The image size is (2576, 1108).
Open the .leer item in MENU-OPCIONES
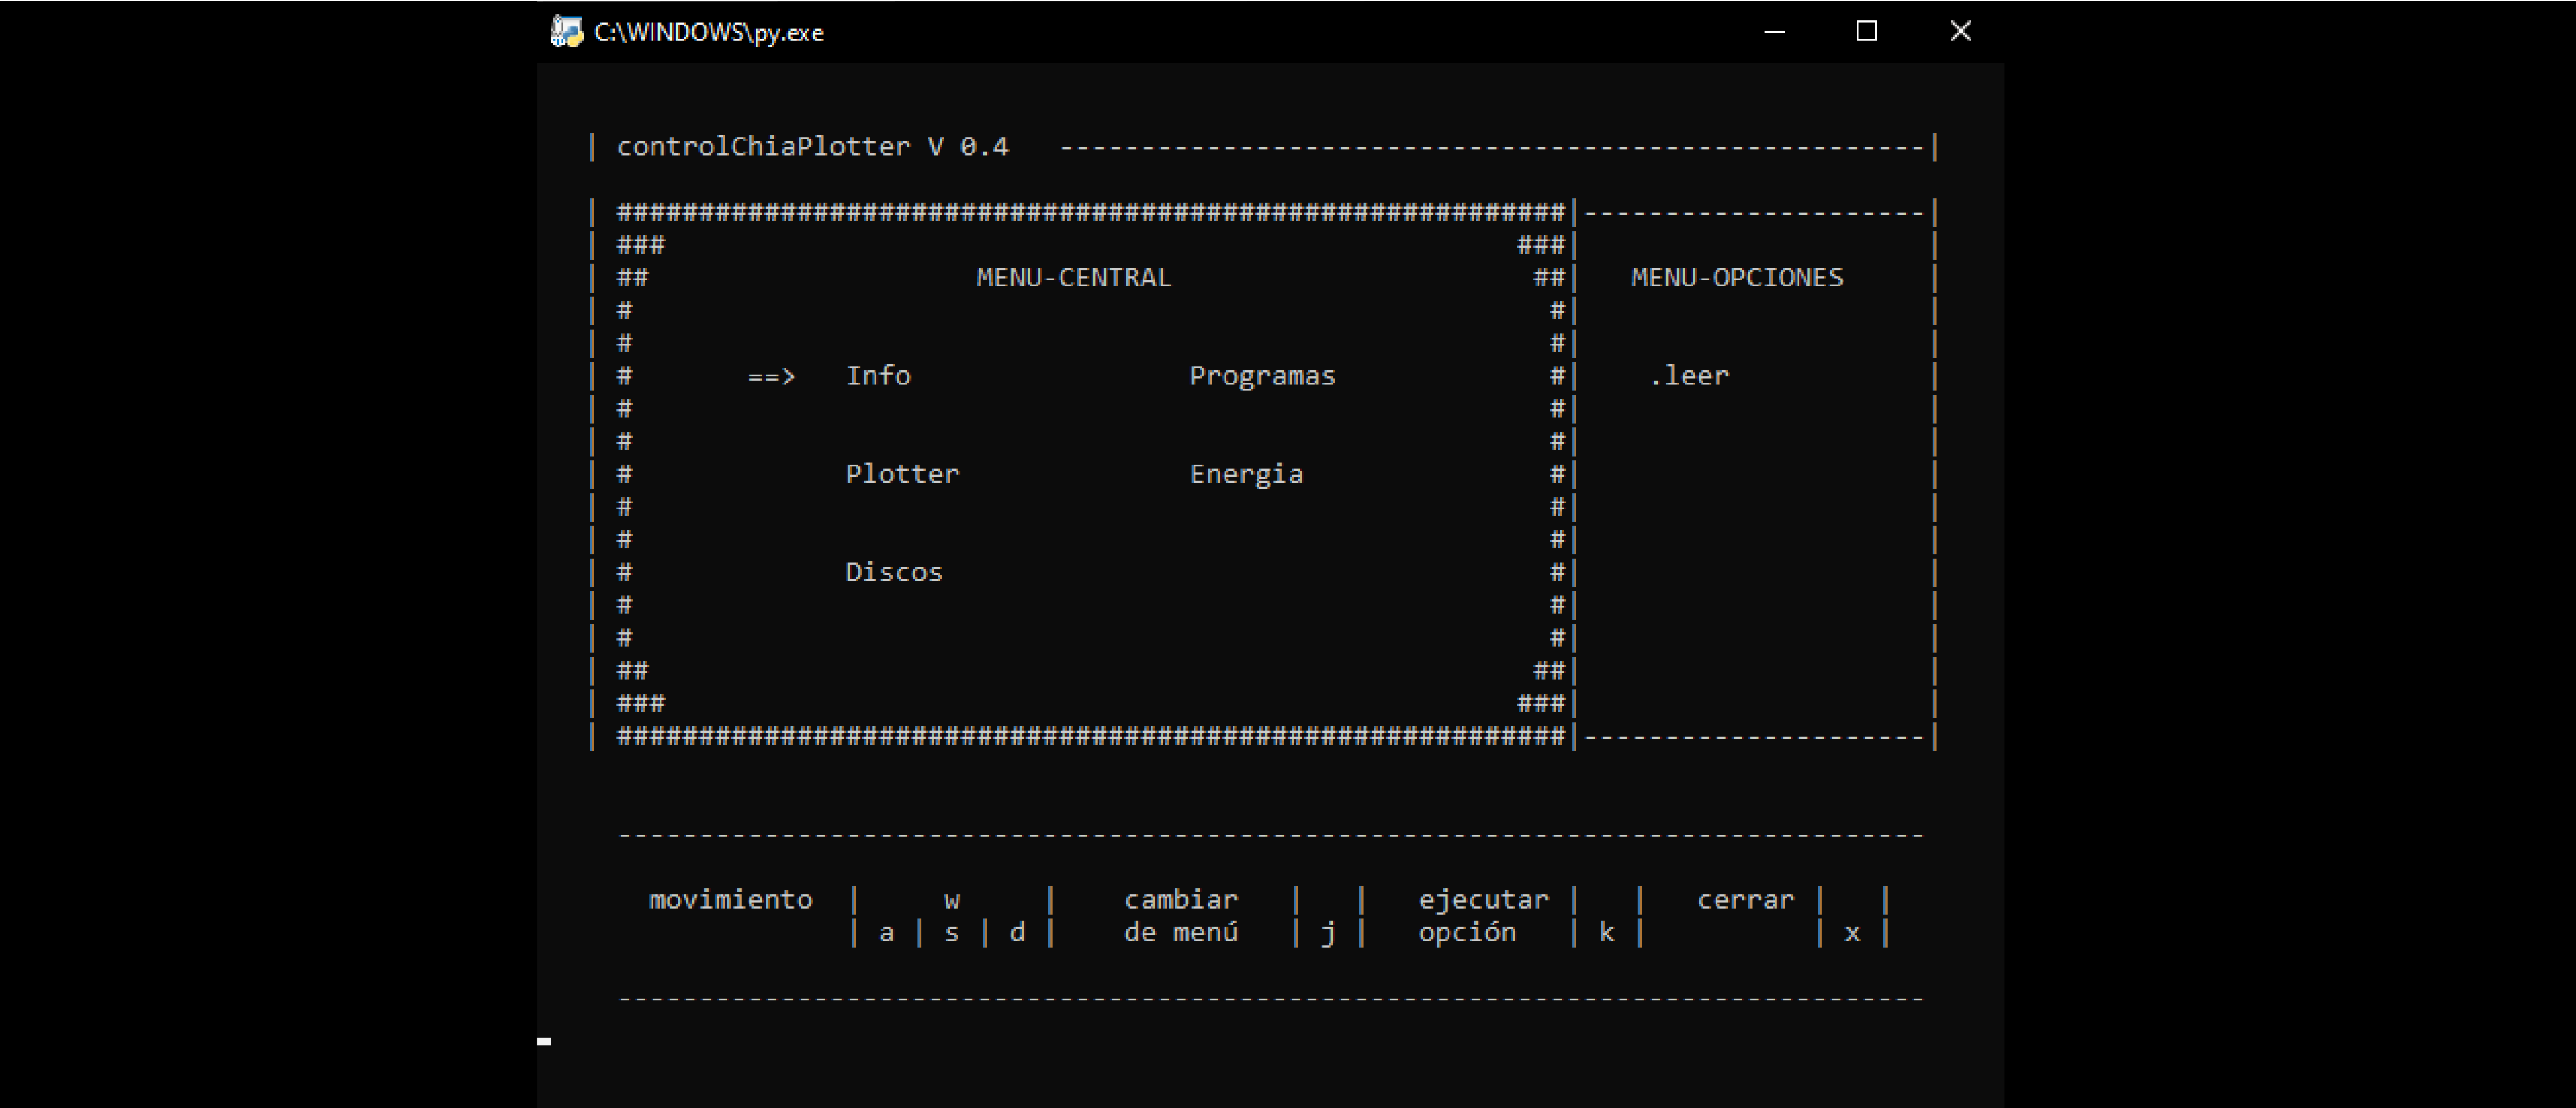click(x=1691, y=375)
